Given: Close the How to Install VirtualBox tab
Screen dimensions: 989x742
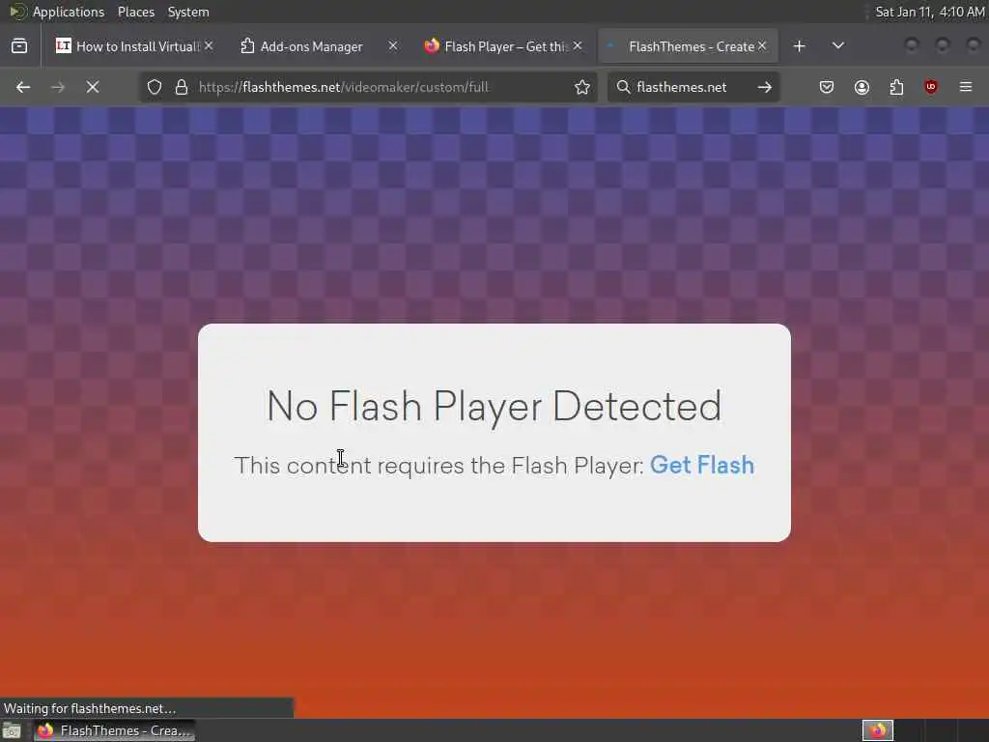Looking at the screenshot, I should [x=209, y=45].
